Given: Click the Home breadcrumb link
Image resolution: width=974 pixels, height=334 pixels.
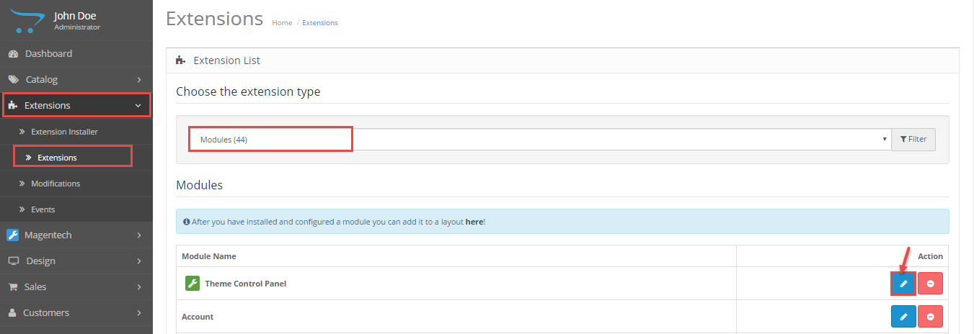Looking at the screenshot, I should click(x=282, y=23).
